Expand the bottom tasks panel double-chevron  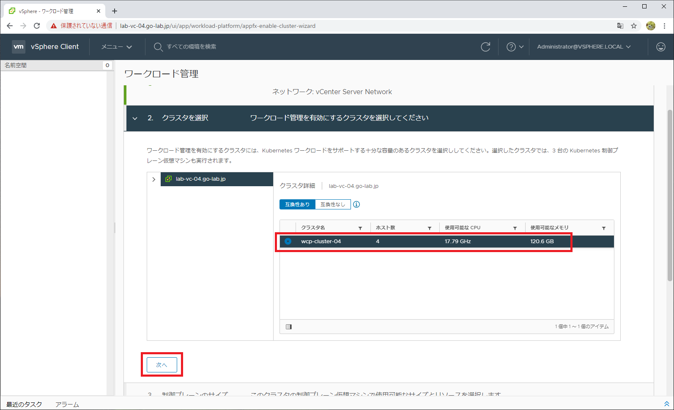coord(667,404)
